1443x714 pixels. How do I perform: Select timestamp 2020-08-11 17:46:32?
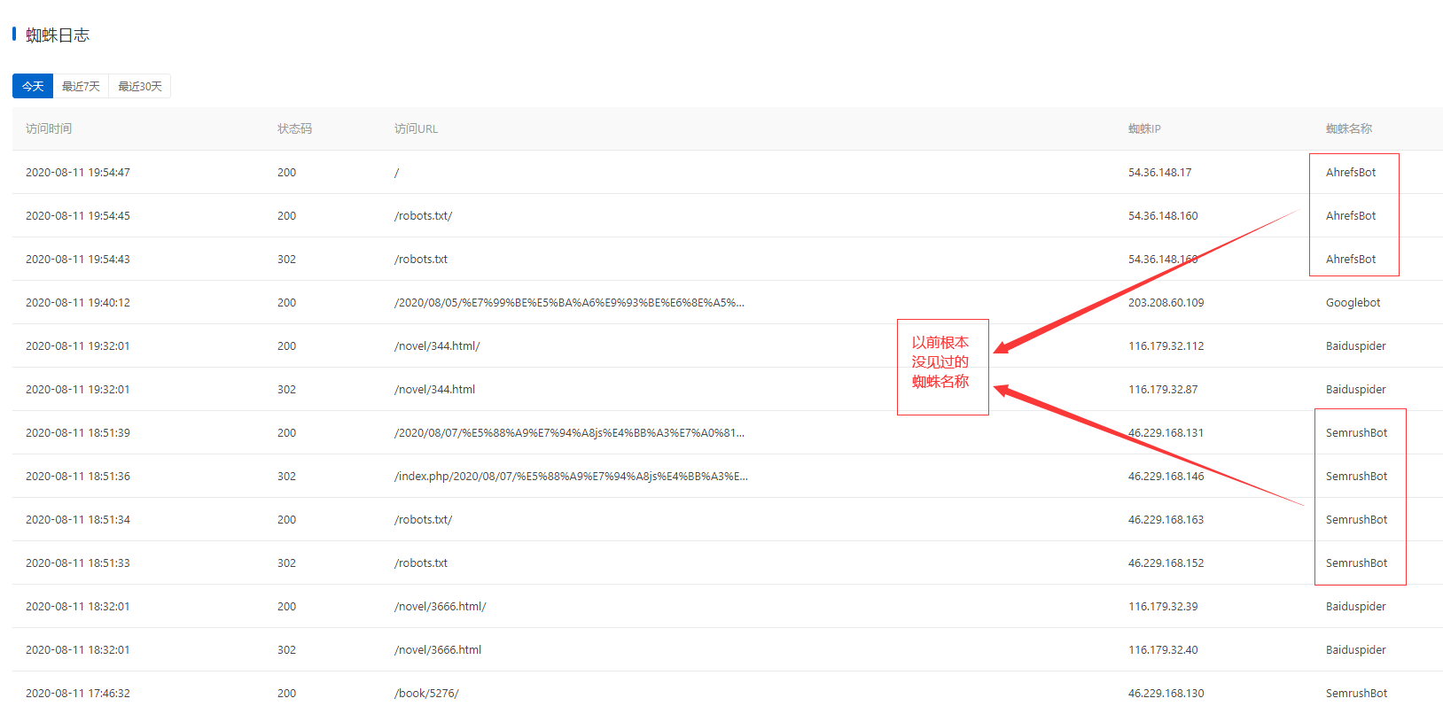[x=78, y=693]
